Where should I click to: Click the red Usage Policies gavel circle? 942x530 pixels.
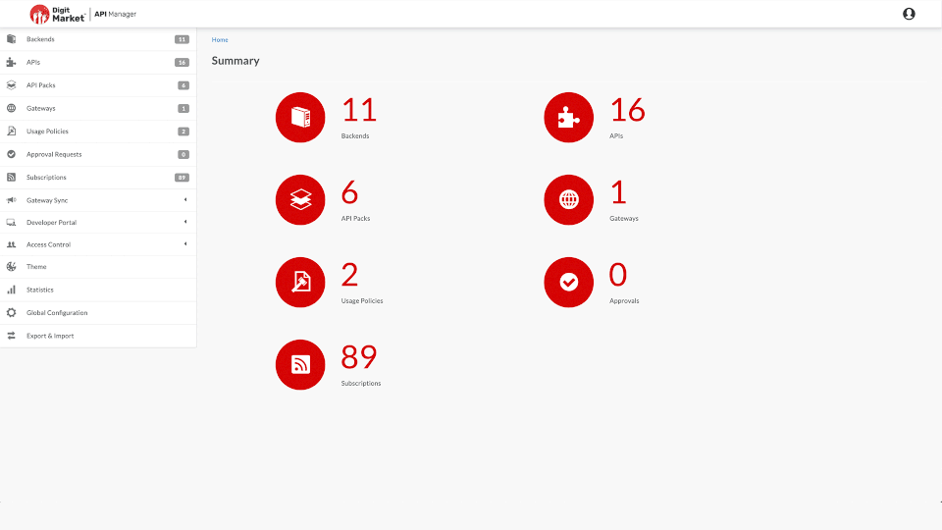300,282
